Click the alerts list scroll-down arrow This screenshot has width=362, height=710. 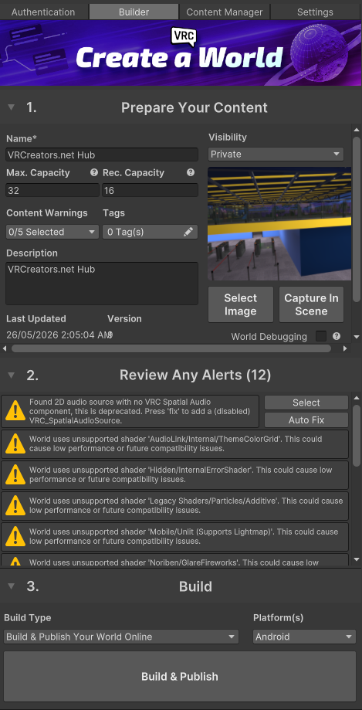[x=357, y=559]
